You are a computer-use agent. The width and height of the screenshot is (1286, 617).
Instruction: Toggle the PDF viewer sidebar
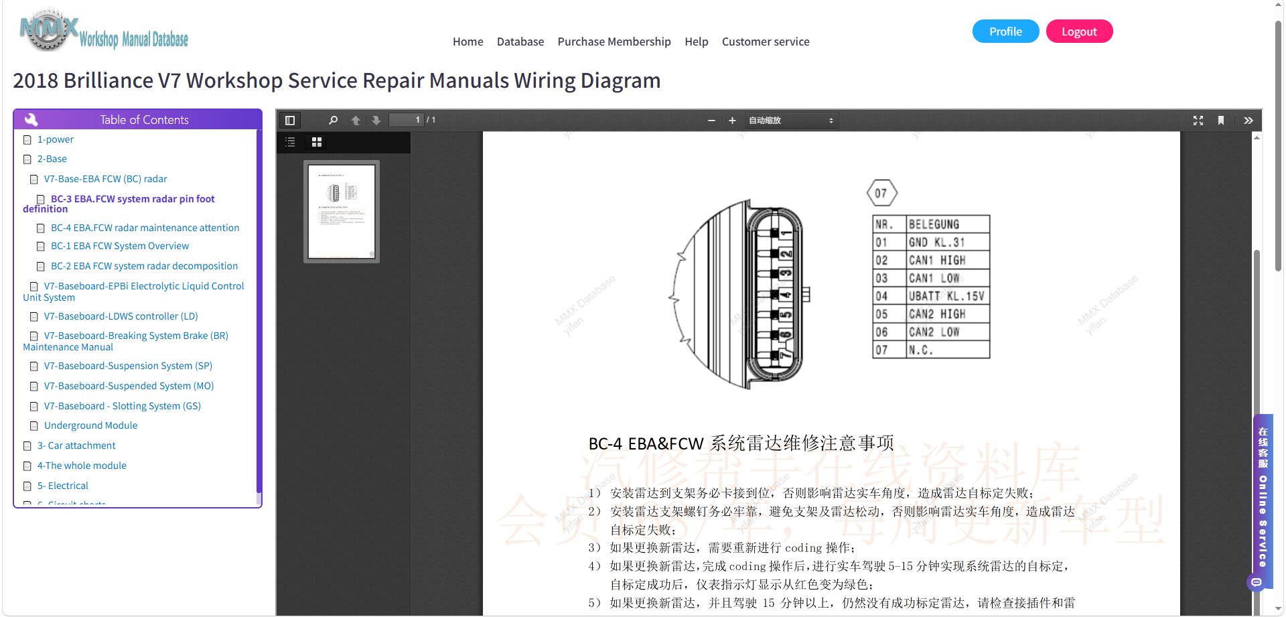tap(290, 121)
